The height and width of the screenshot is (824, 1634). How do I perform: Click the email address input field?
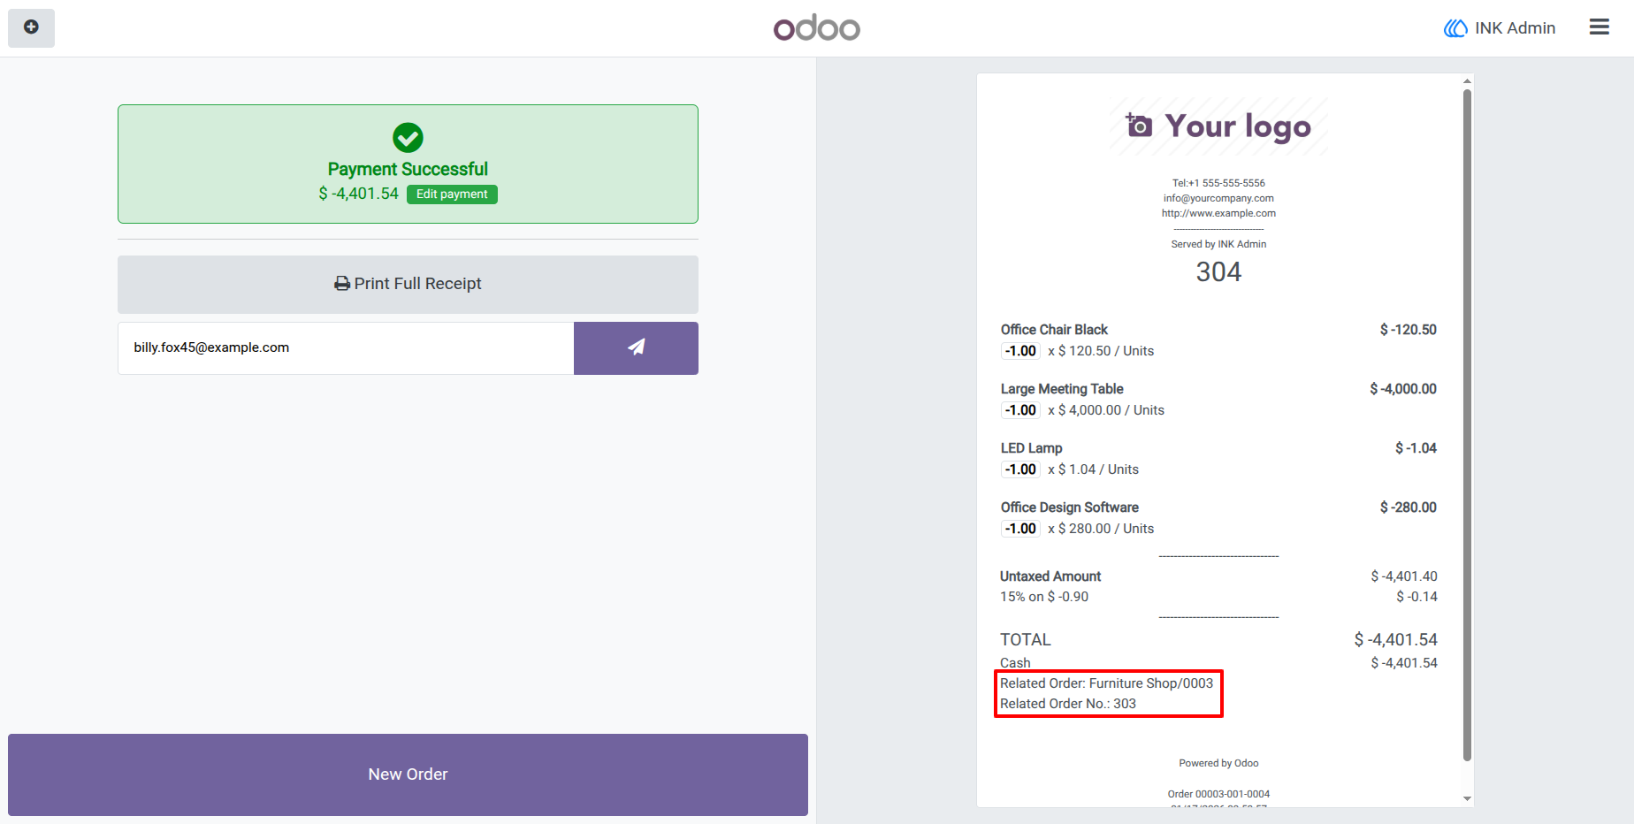pyautogui.click(x=346, y=347)
